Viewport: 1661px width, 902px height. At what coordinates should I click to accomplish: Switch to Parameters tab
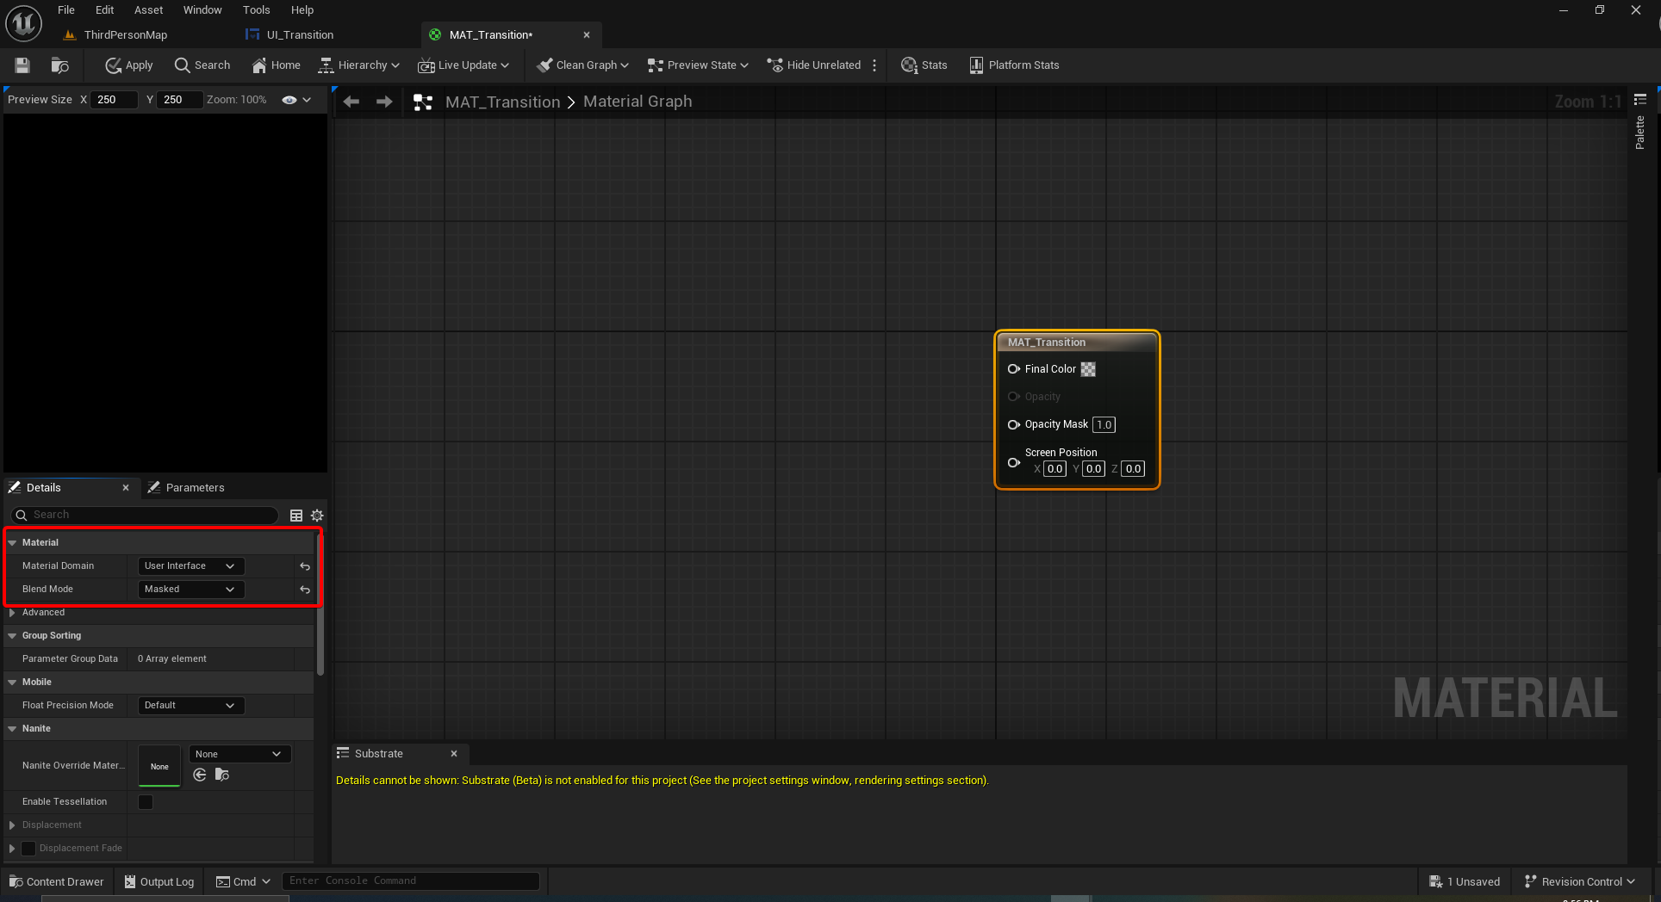click(186, 488)
